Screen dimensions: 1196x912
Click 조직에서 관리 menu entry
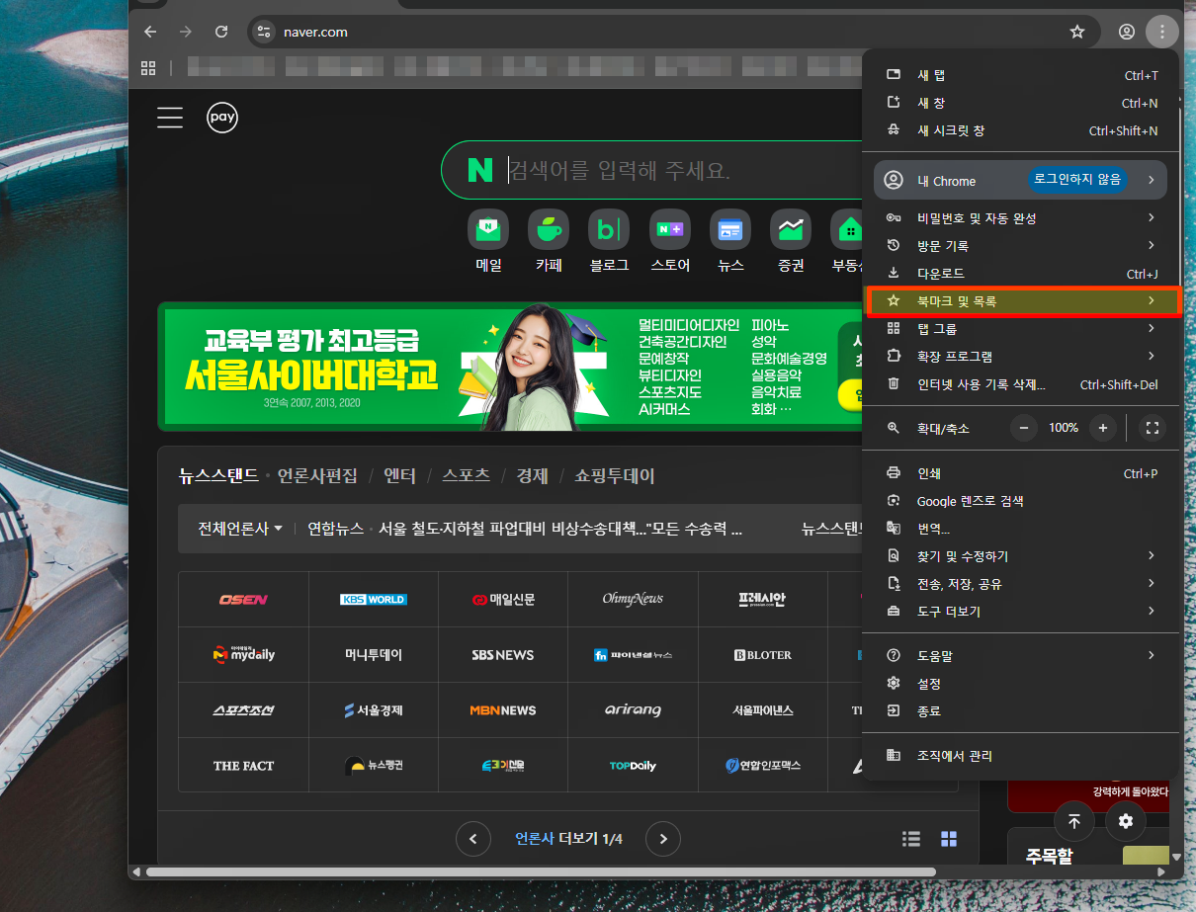1020,756
